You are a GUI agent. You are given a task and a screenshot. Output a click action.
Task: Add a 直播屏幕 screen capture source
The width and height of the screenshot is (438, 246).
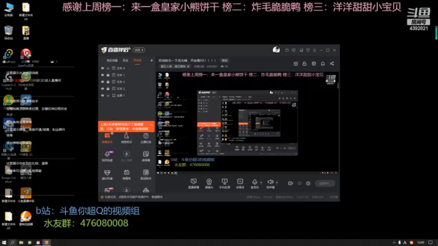194,184
